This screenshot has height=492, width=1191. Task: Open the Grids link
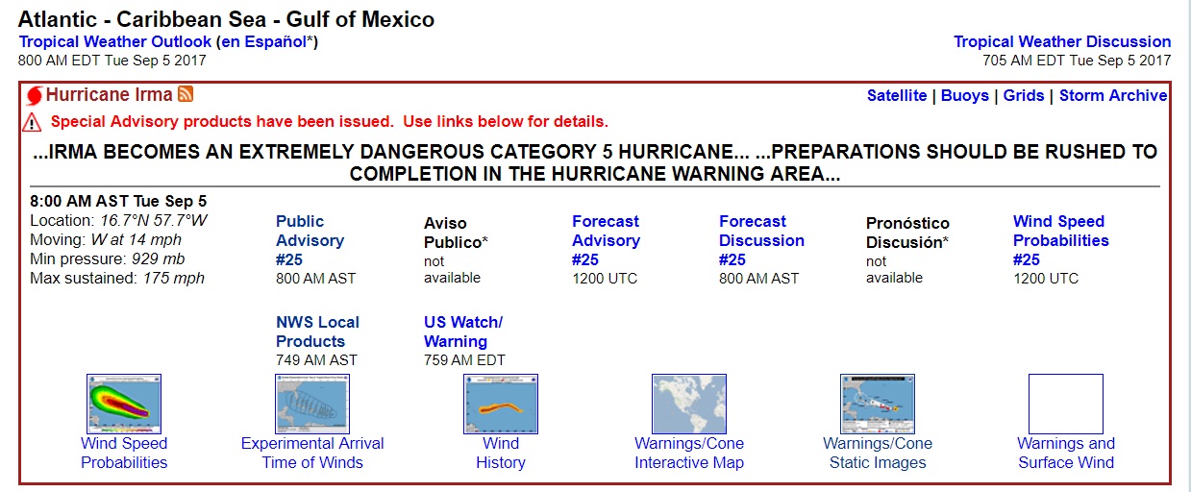click(x=1025, y=96)
